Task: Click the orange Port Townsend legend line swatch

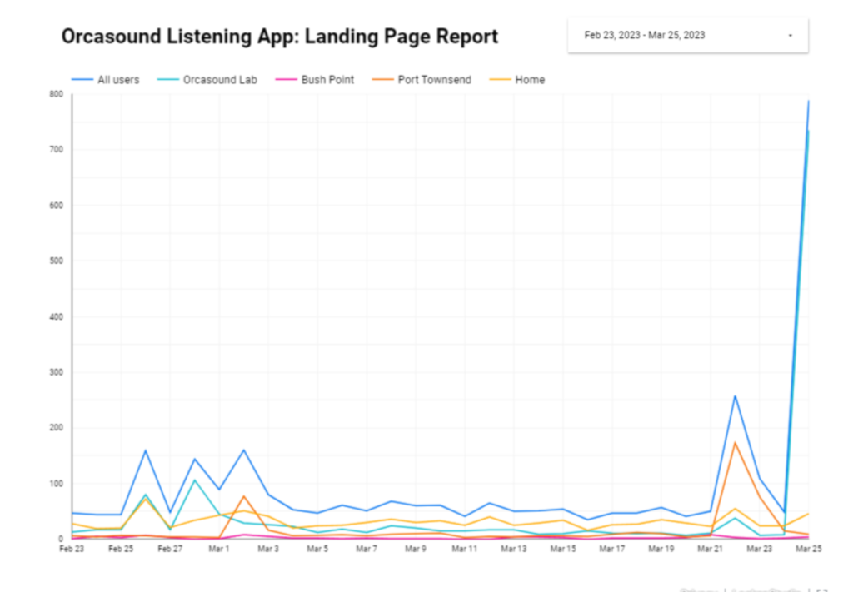Action: [382, 80]
